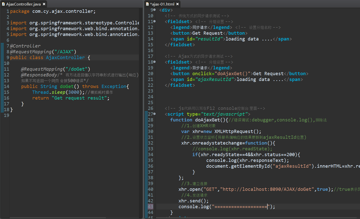
Task: Switch to the AjaxController.java tab
Action: coord(23,4)
